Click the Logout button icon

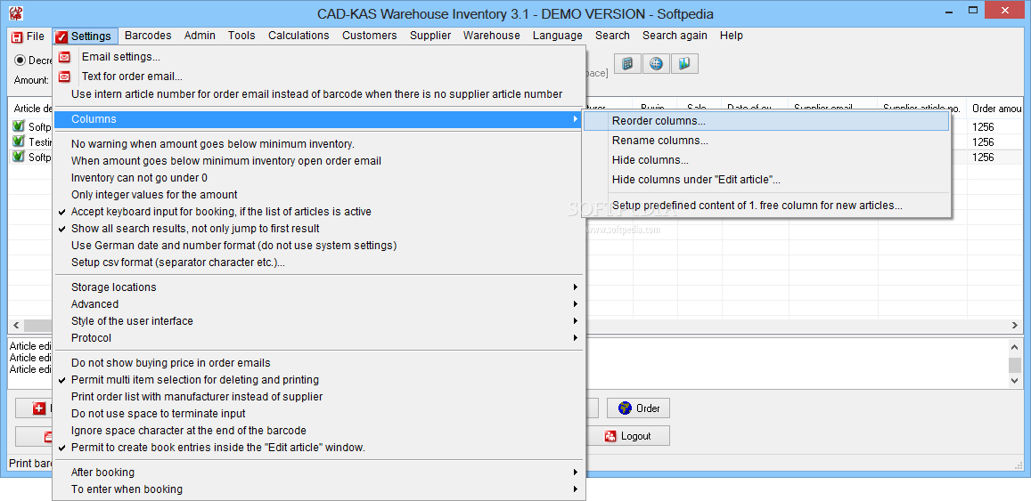[x=610, y=436]
